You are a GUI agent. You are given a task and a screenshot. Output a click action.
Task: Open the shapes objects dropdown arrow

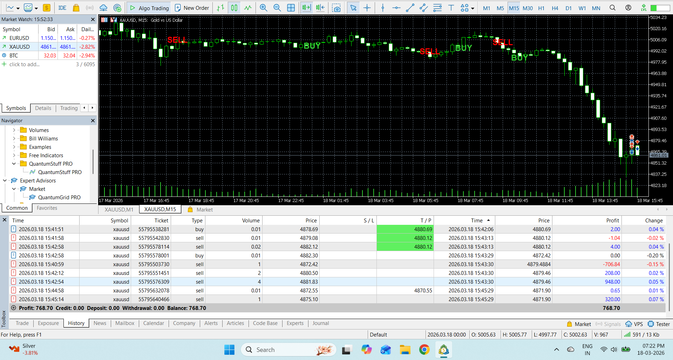point(473,8)
